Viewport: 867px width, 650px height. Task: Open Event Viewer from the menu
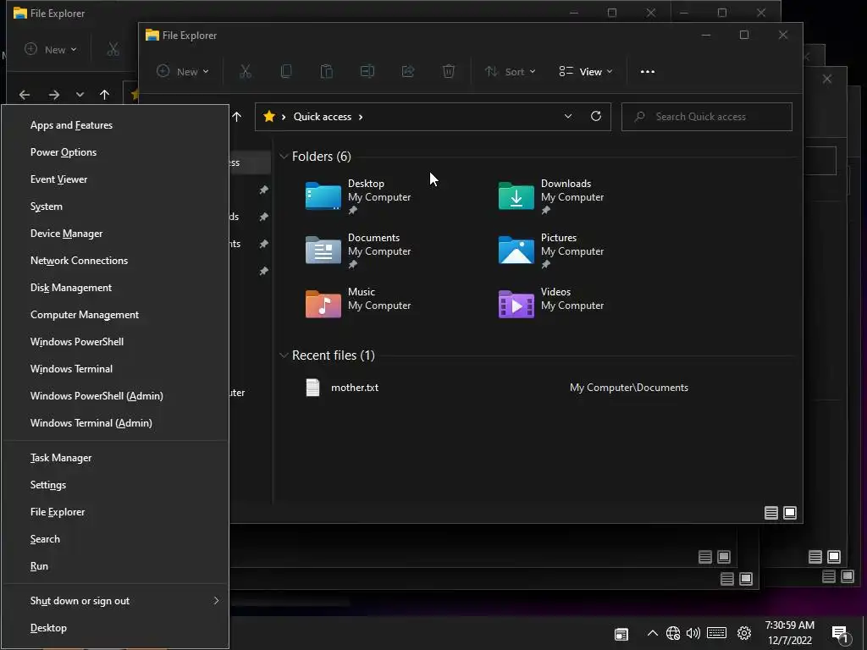[x=115, y=179]
